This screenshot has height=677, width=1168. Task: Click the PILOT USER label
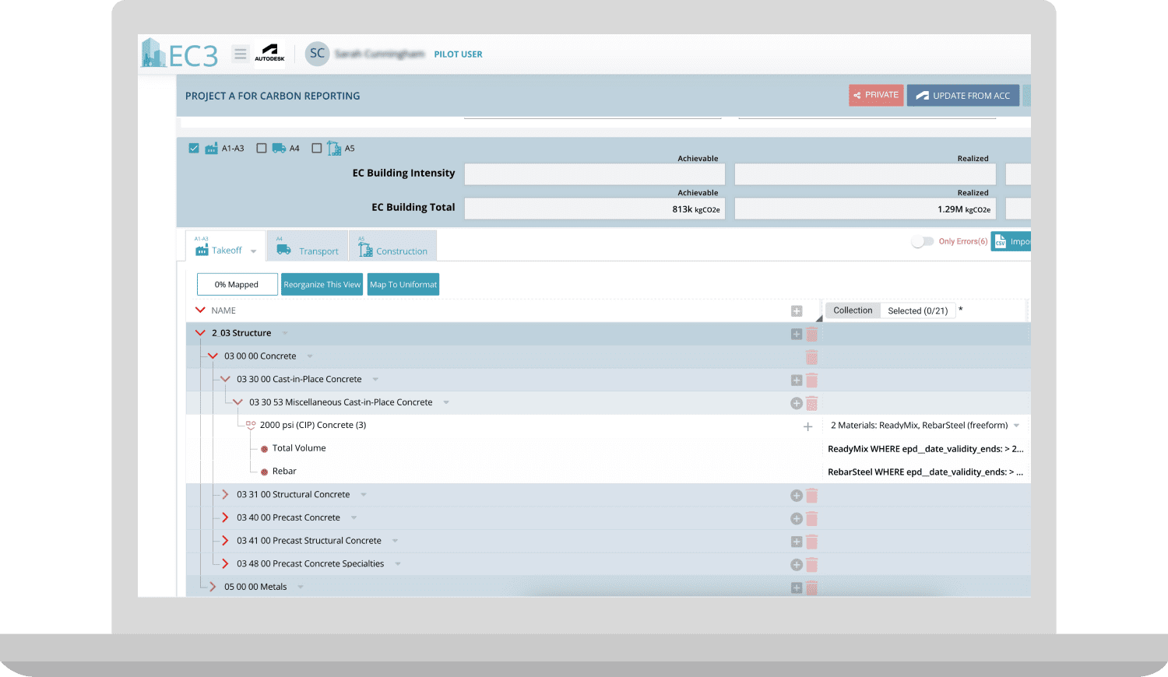point(458,54)
